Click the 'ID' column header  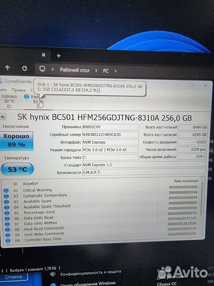[15, 184]
